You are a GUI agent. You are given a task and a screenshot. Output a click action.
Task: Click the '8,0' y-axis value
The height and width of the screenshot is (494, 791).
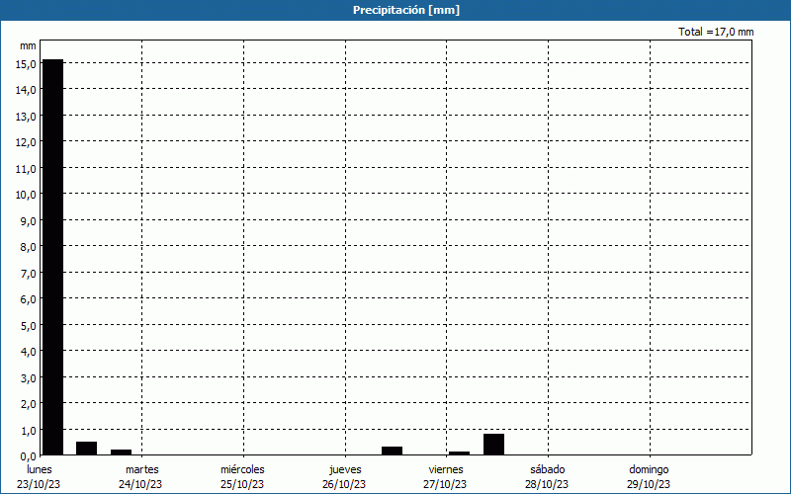(x=28, y=247)
